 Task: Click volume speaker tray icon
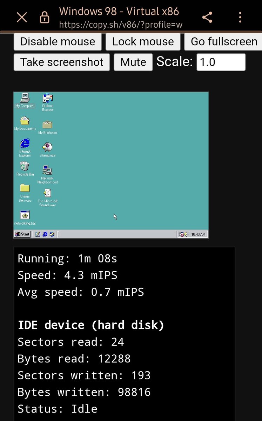click(186, 234)
